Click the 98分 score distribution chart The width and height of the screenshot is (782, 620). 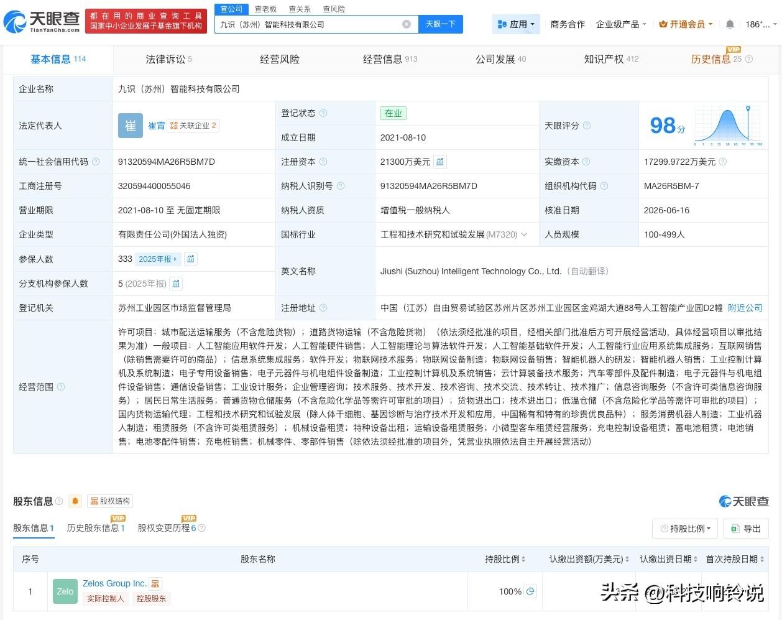(x=729, y=126)
